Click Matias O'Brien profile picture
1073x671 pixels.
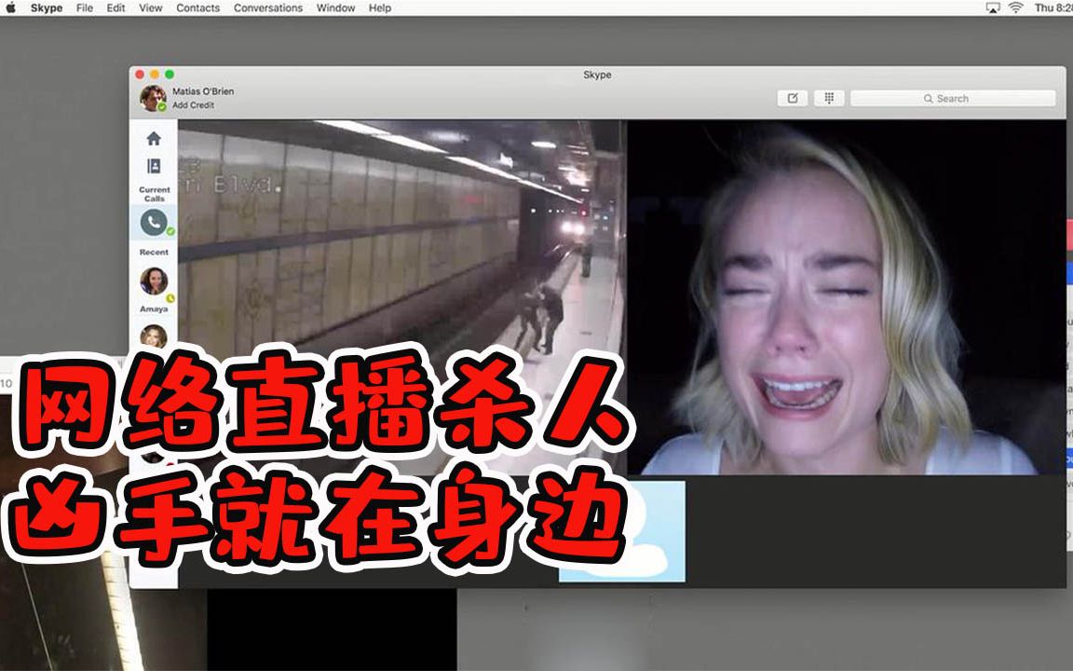153,98
